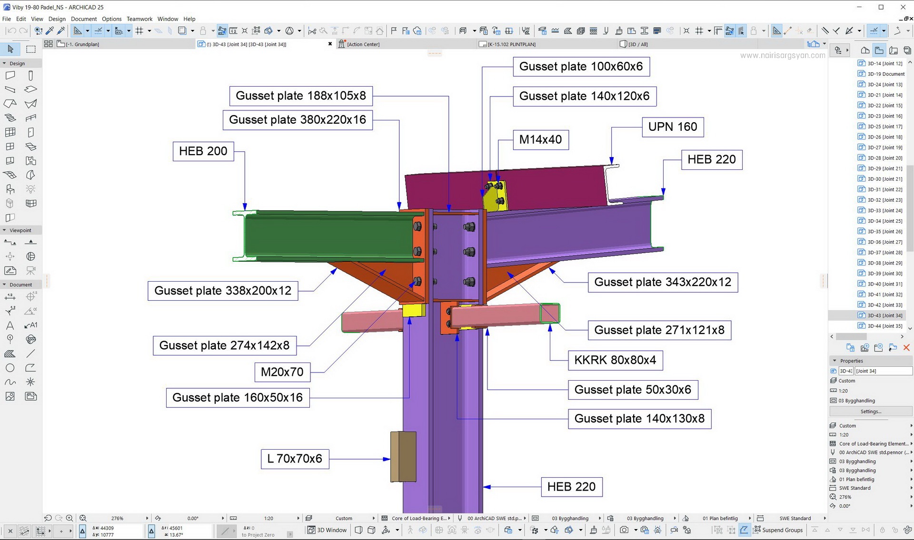The image size is (914, 540).
Task: Select the Elevation tool in Viewpoint
Action: pos(31,242)
